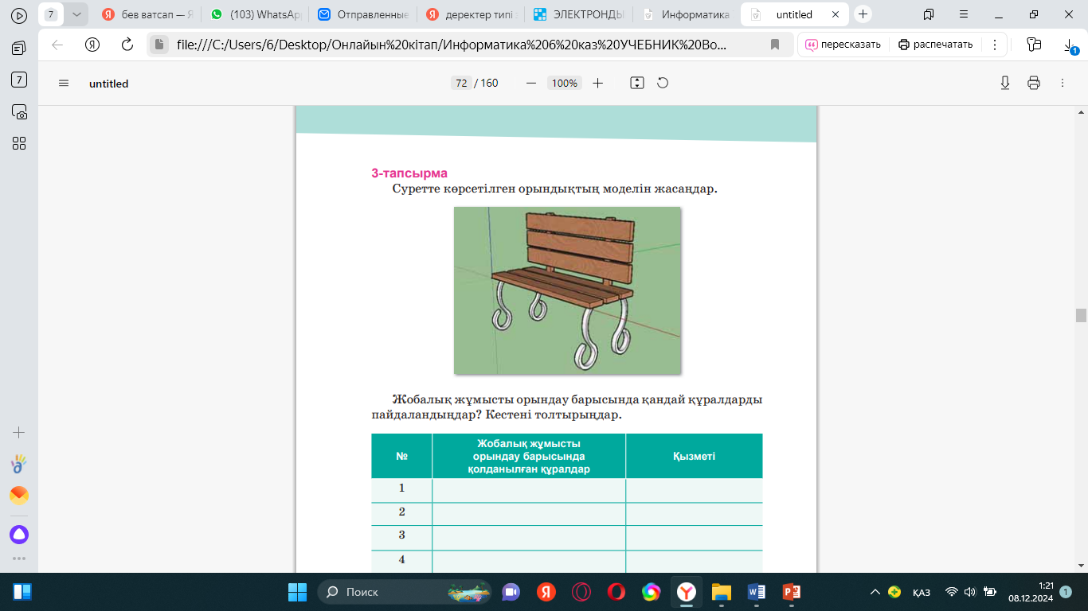Viewport: 1088px width, 611px height.
Task: Show hidden system tray icons
Action: tap(875, 592)
